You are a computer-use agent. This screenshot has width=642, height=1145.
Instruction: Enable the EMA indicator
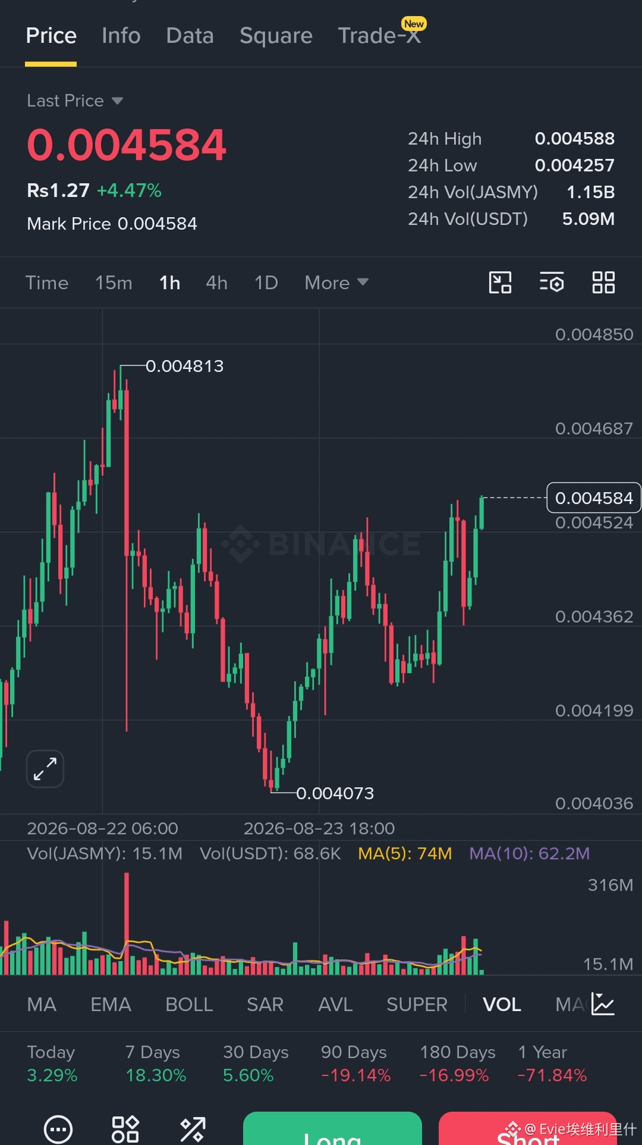(x=111, y=1005)
